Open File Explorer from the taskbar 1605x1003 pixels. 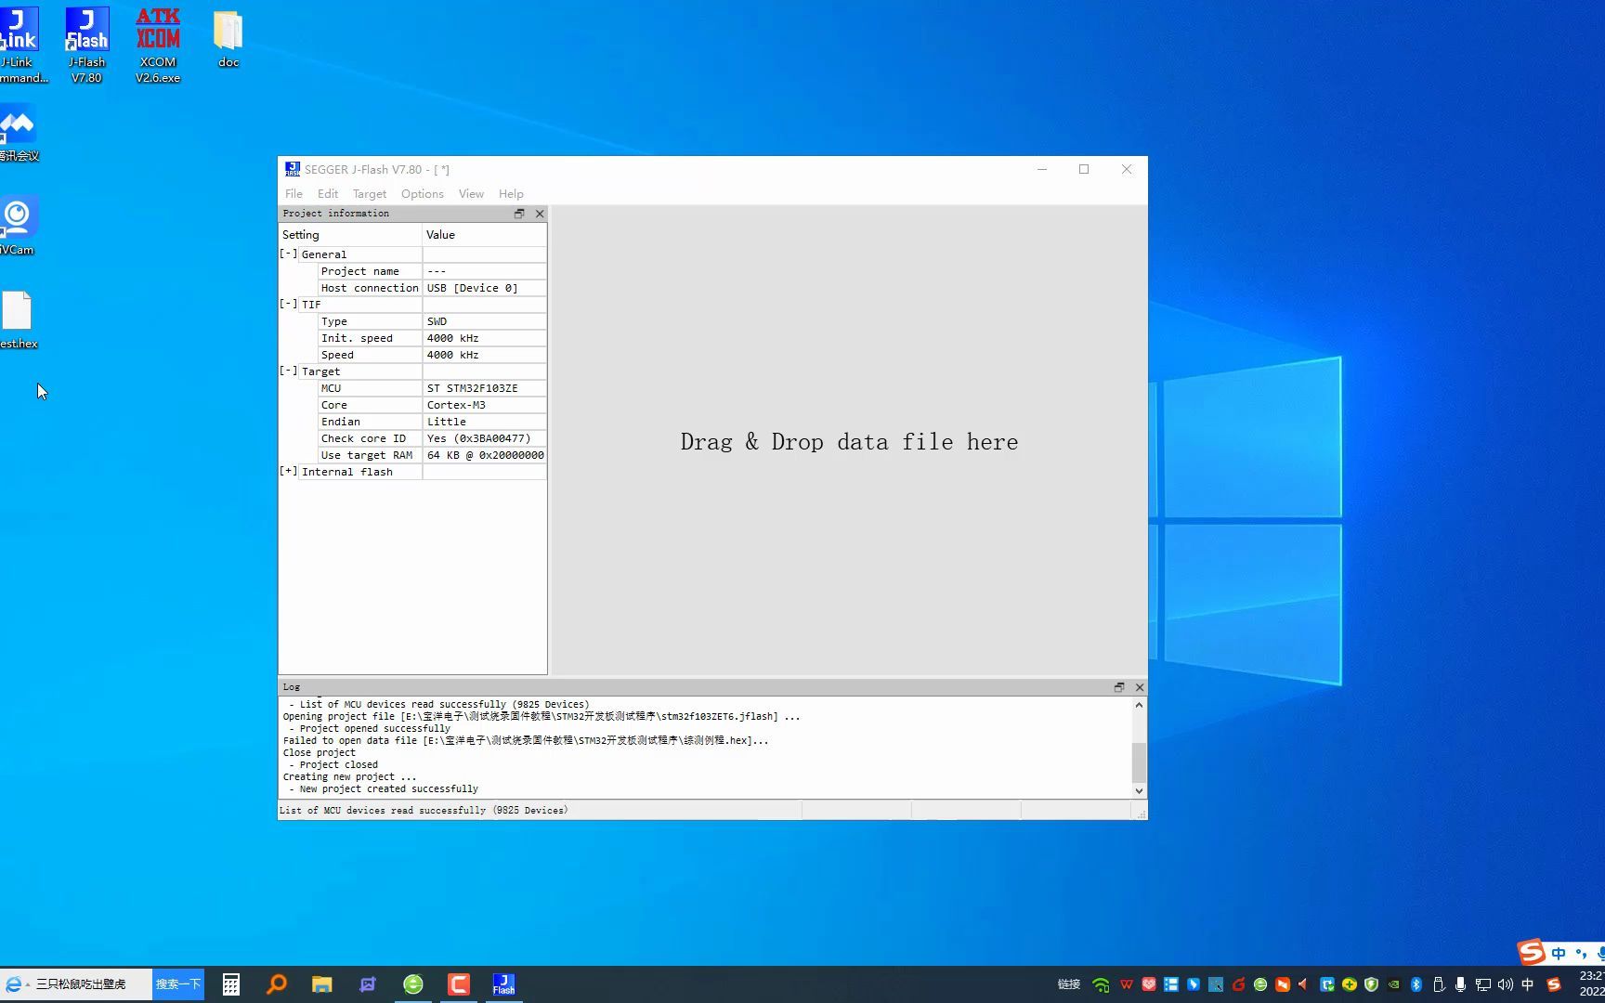tap(322, 984)
